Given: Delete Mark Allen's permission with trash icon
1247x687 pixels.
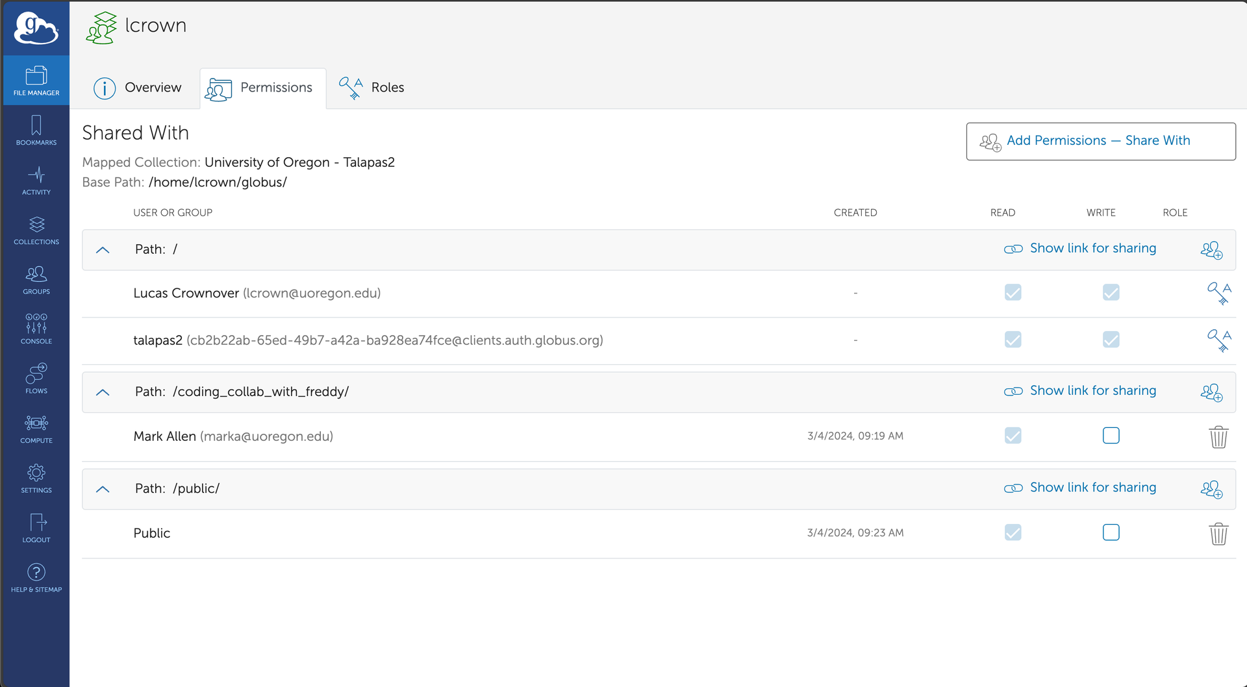Looking at the screenshot, I should (1218, 437).
